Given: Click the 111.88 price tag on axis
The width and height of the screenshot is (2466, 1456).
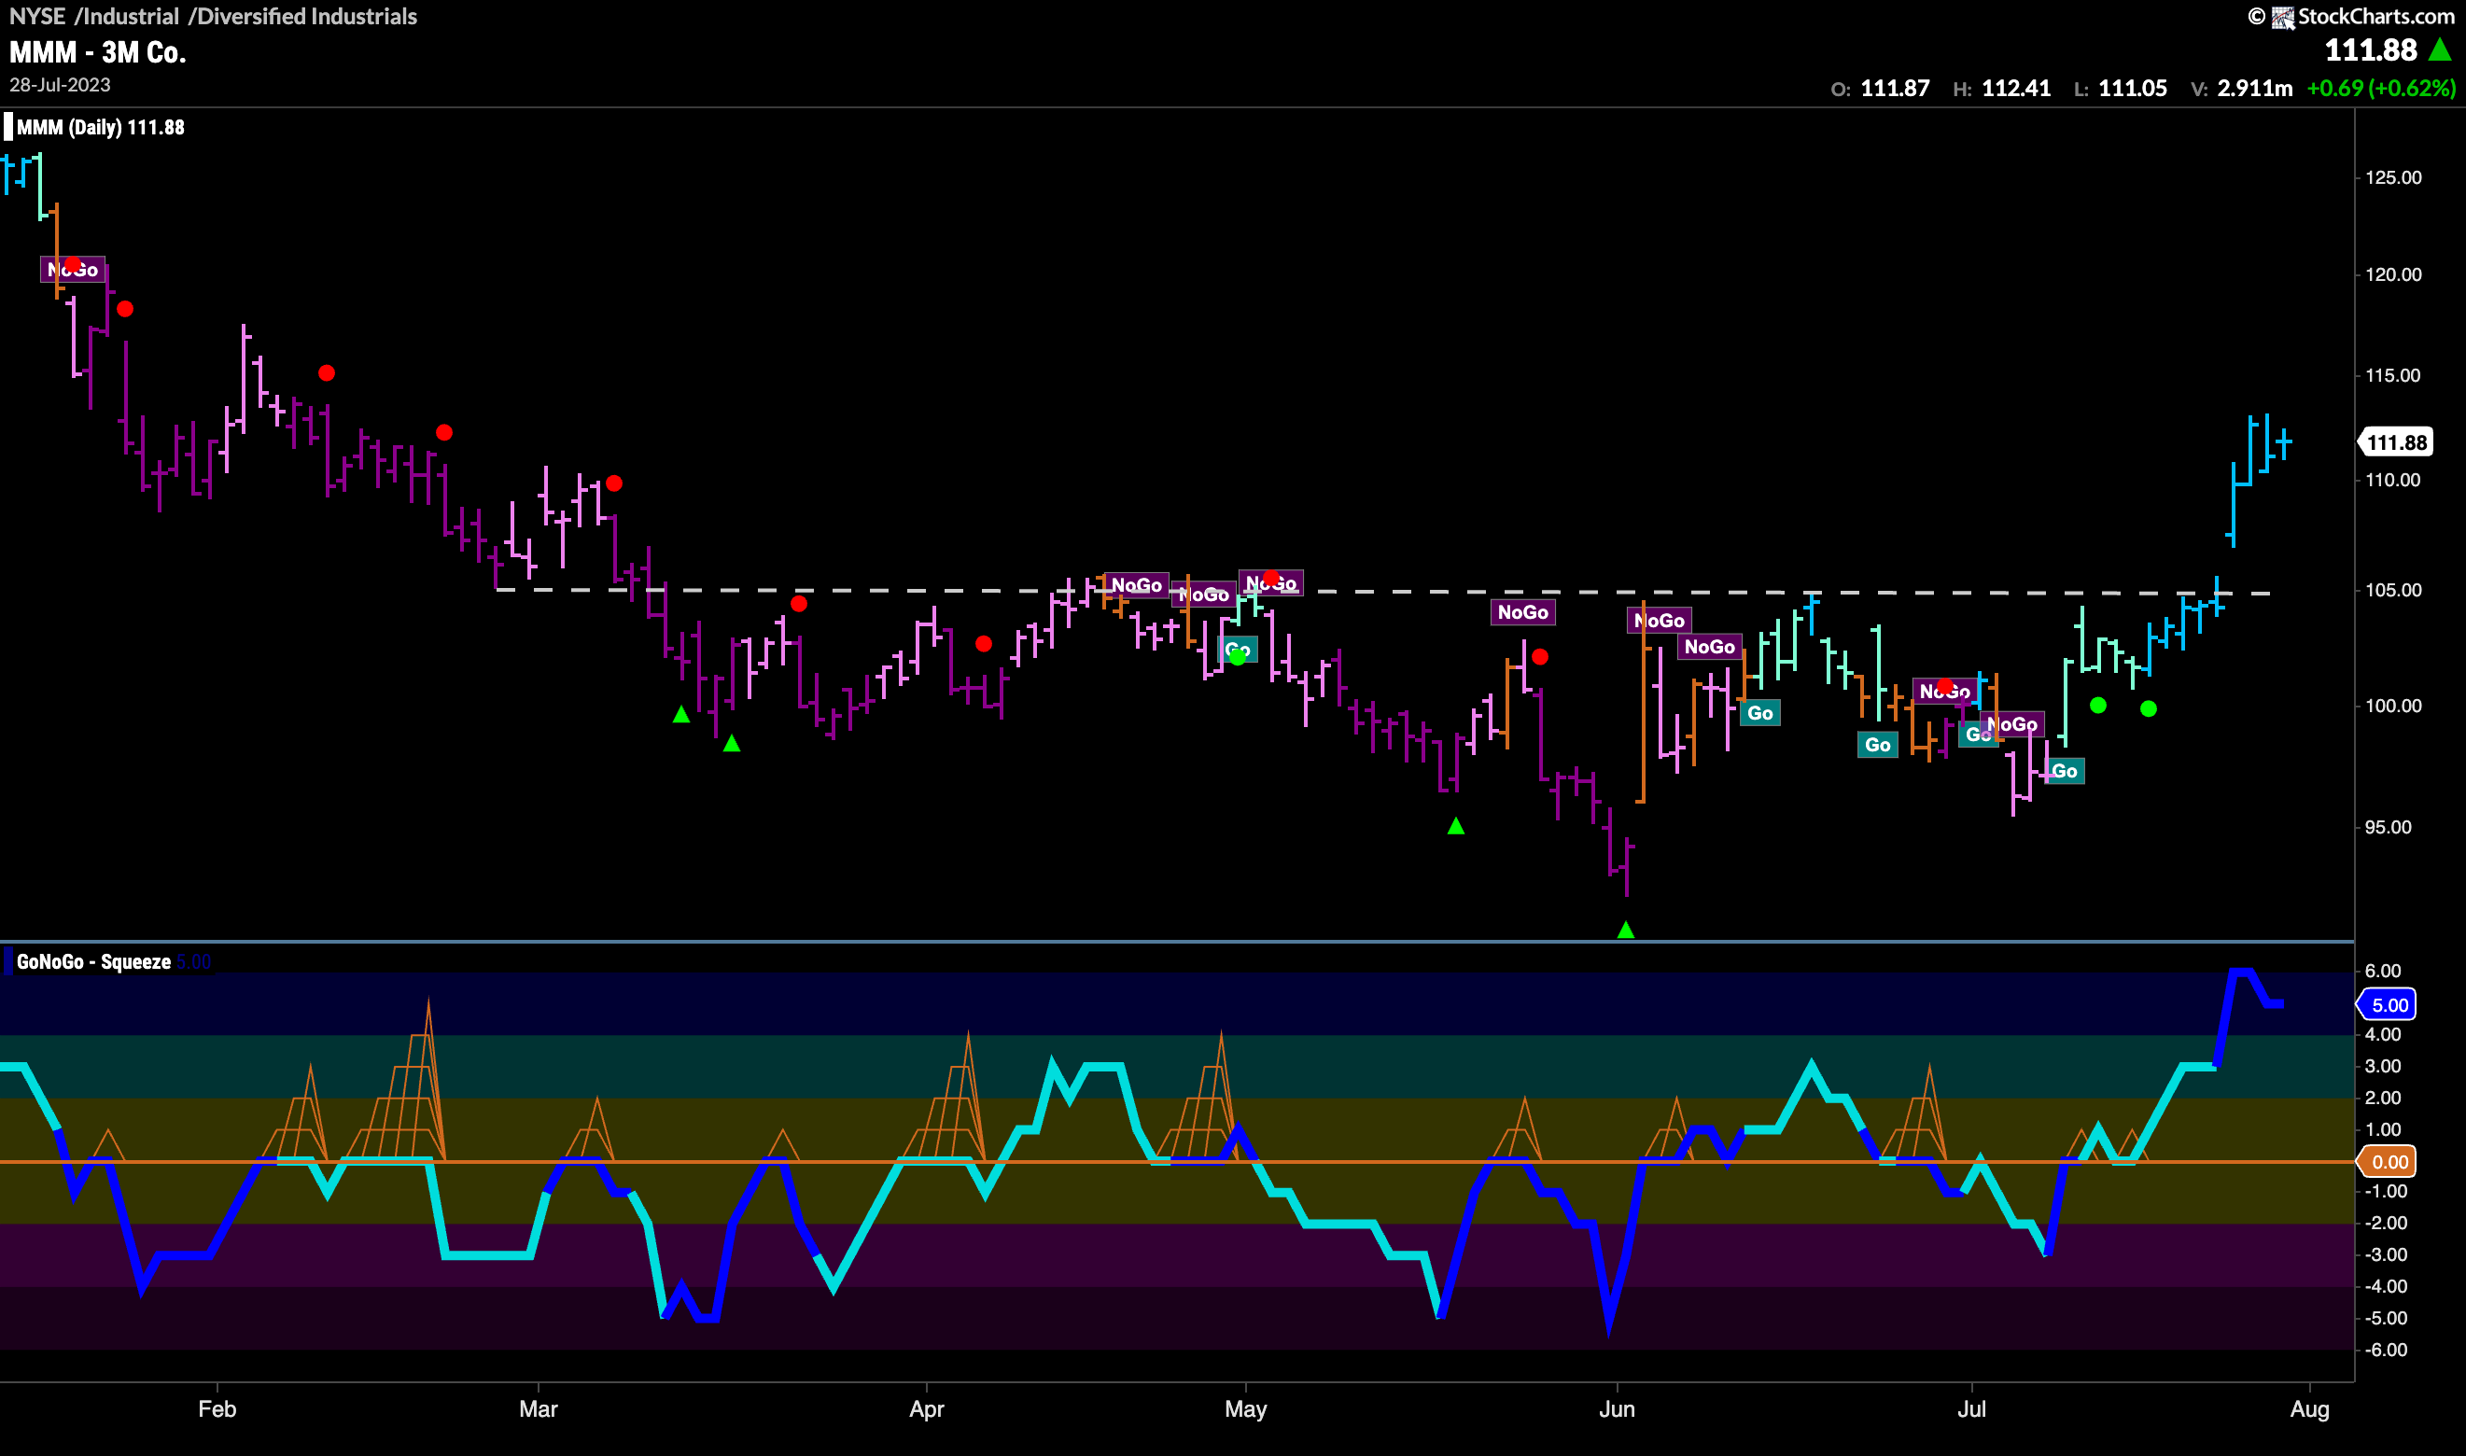Looking at the screenshot, I should click(x=2396, y=442).
